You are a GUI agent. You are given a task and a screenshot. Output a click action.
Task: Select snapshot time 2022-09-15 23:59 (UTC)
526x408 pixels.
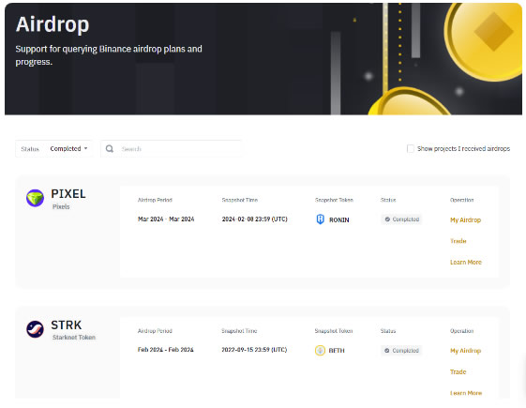tap(254, 350)
